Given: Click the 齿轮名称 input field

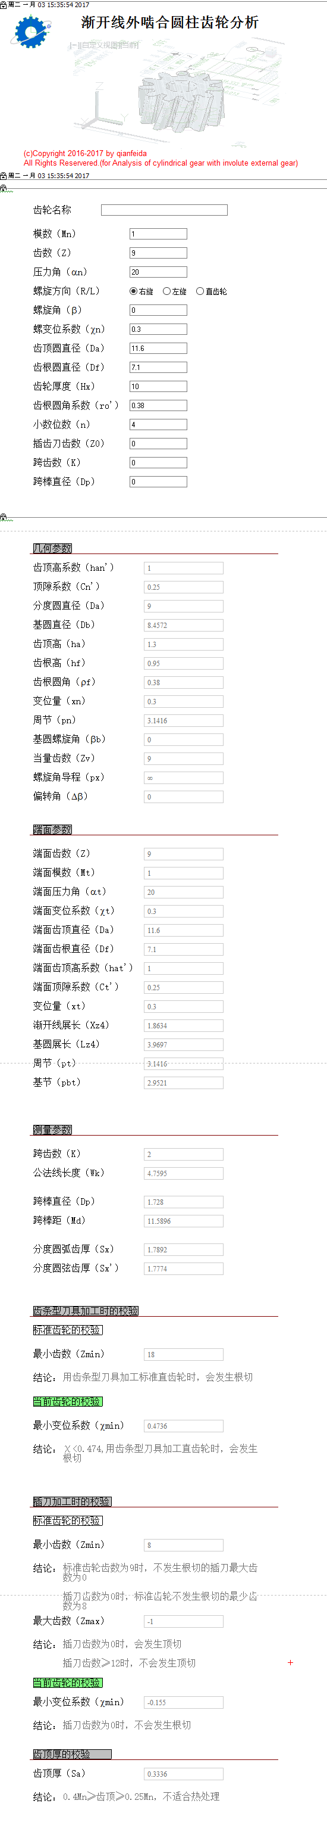Looking at the screenshot, I should 164,210.
